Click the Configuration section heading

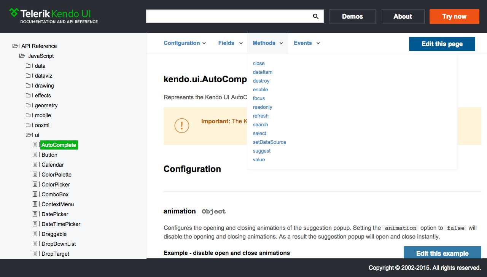pyautogui.click(x=192, y=169)
